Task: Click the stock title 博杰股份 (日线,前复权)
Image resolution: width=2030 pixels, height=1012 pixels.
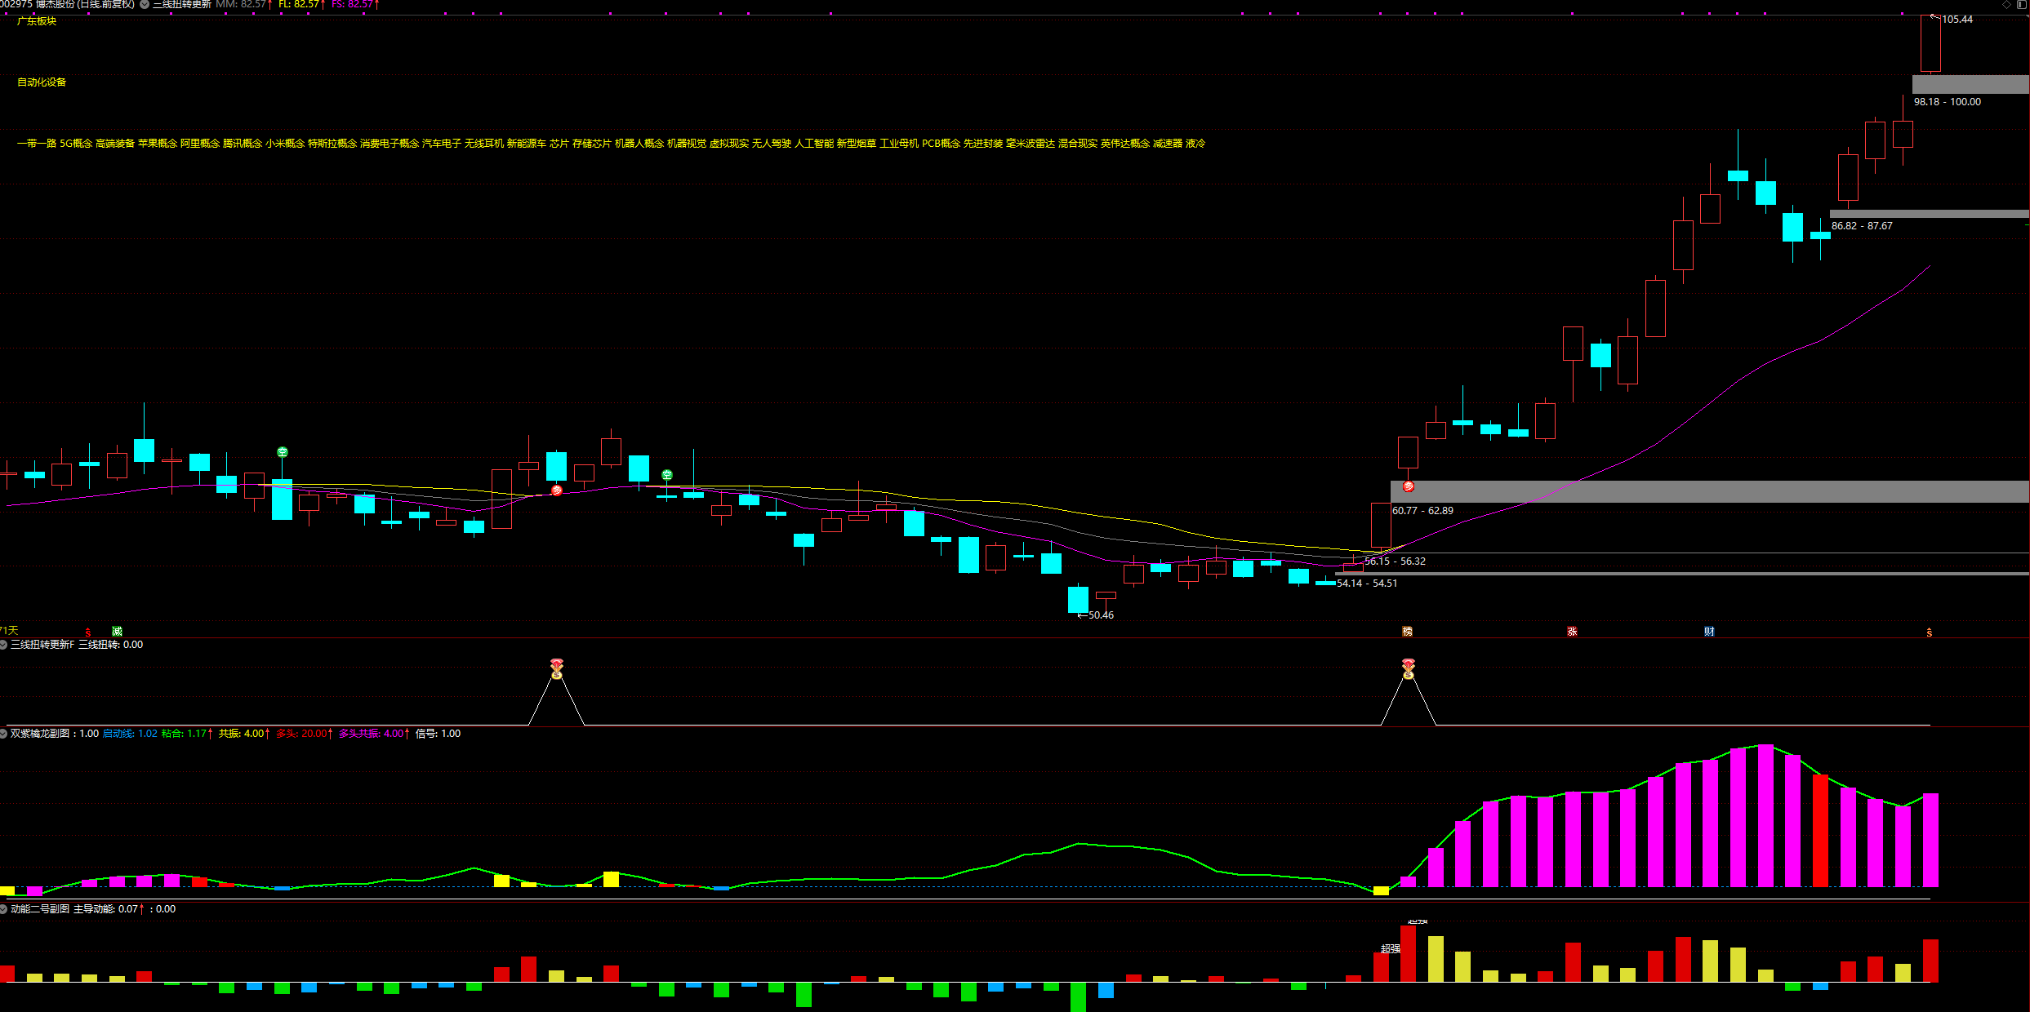Action: [85, 5]
